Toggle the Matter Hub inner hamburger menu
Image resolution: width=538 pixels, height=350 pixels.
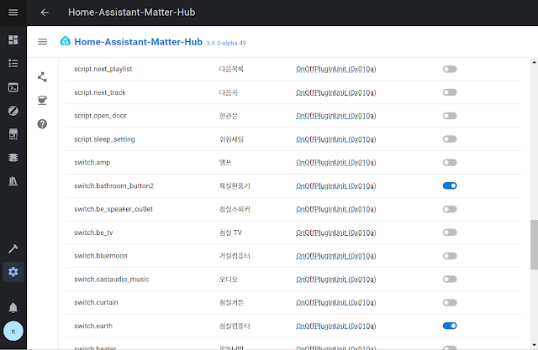click(43, 42)
